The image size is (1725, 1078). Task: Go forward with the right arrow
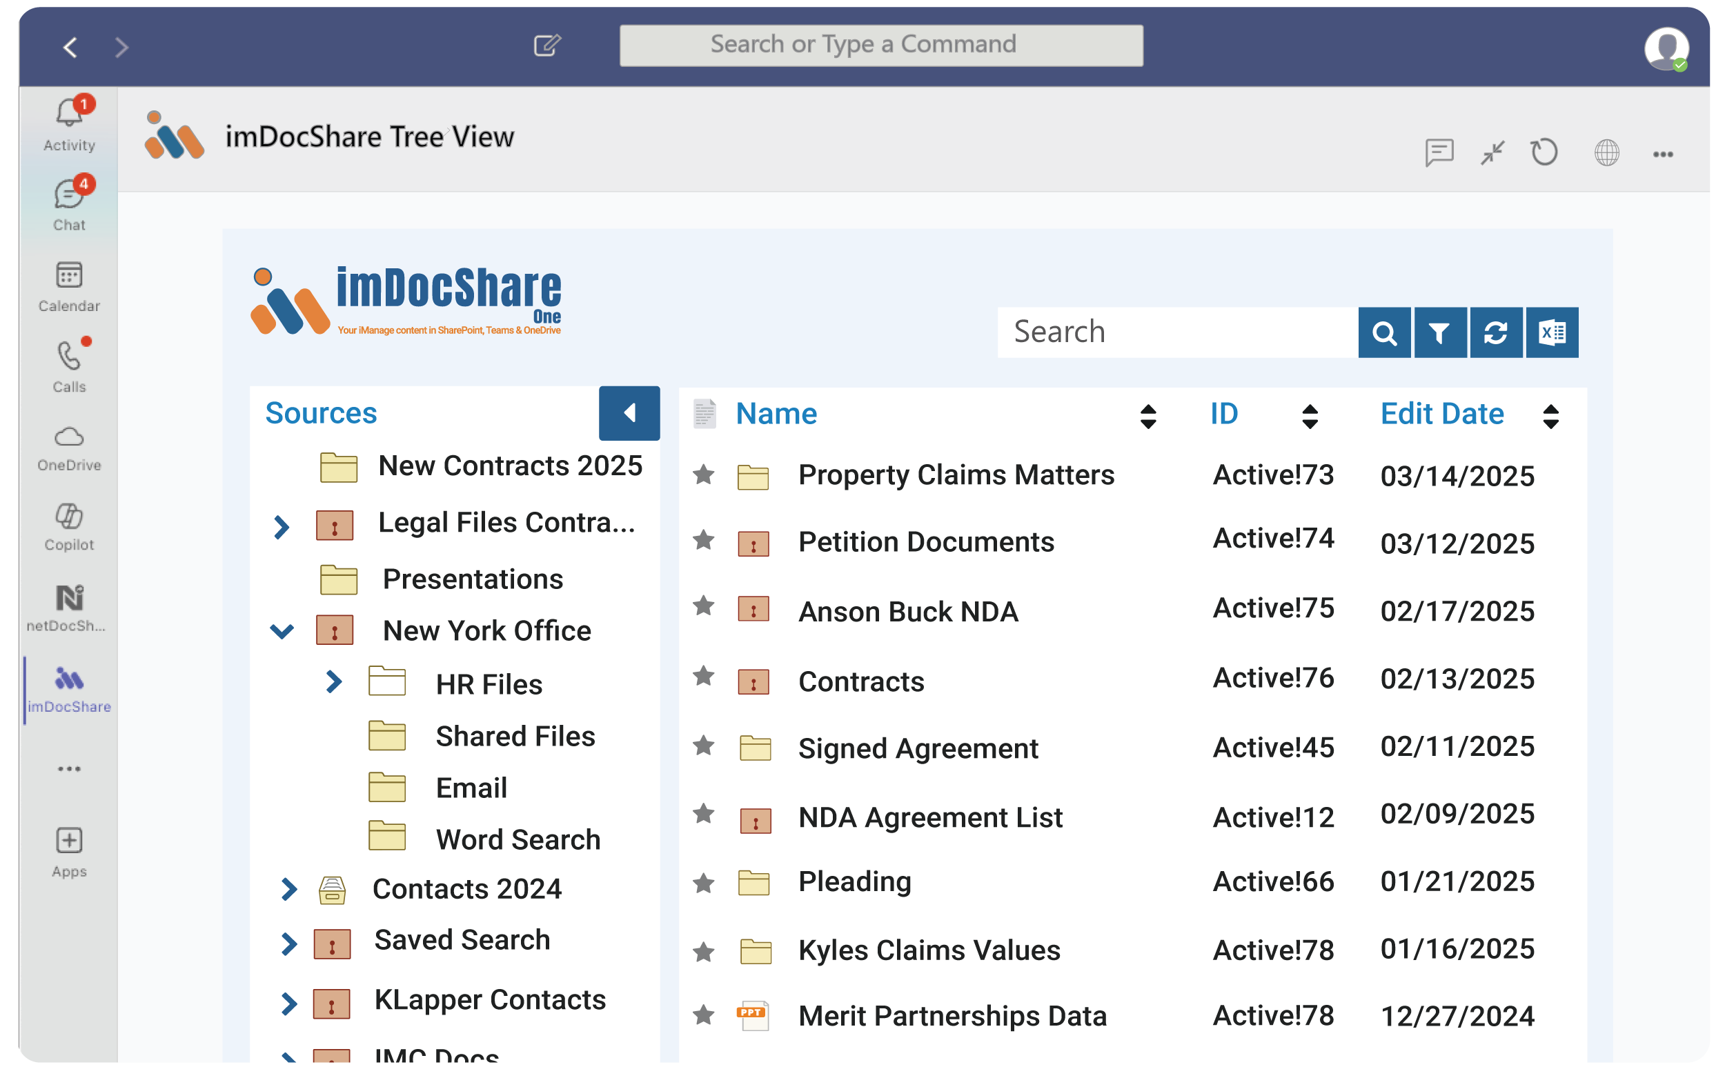[122, 47]
